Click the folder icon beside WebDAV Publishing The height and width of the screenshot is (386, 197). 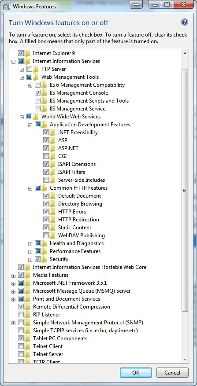pyautogui.click(x=52, y=235)
